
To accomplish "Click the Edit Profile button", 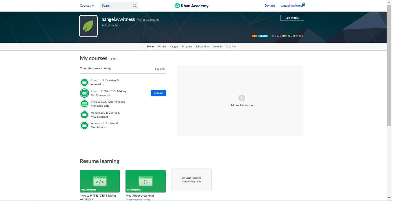I will (x=292, y=18).
